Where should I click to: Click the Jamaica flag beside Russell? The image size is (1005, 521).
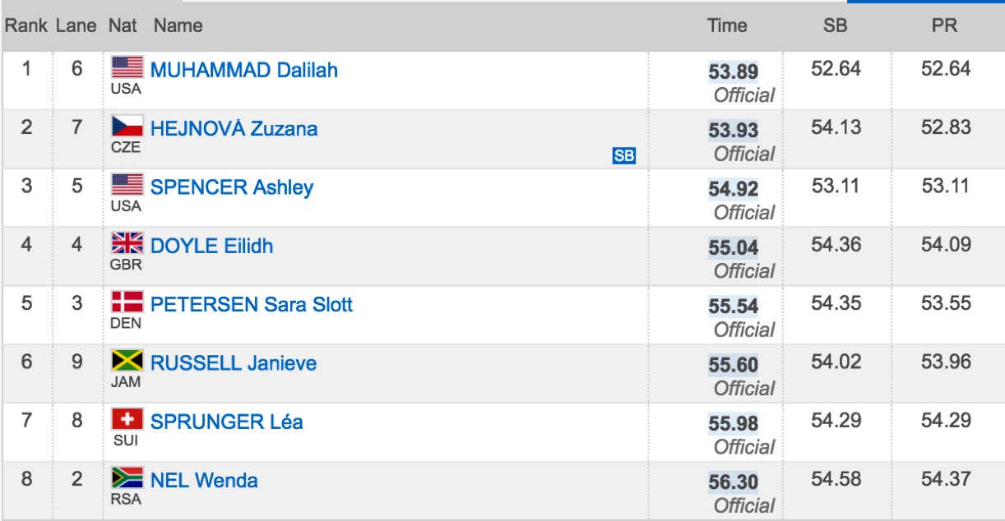tap(127, 360)
